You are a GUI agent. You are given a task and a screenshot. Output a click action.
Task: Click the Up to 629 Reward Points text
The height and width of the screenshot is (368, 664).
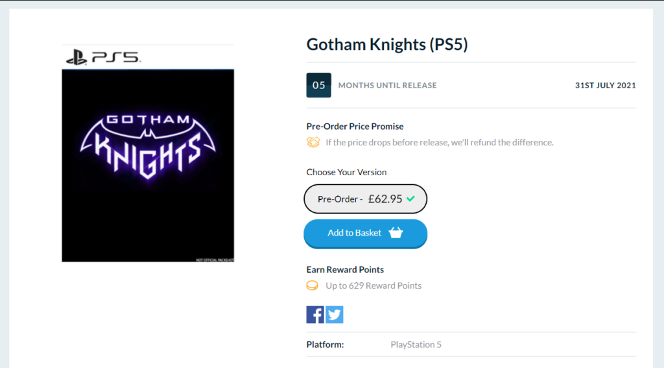click(x=373, y=286)
